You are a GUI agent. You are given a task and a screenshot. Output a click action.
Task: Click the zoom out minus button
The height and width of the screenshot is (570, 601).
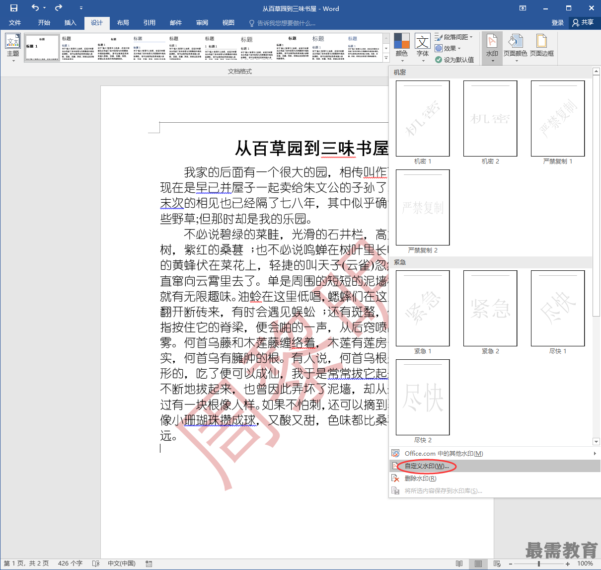click(x=510, y=564)
